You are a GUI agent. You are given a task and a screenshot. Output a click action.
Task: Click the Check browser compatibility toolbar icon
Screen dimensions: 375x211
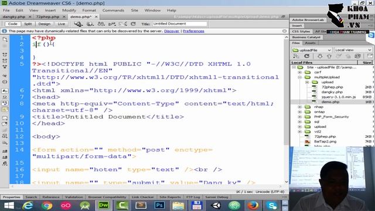pyautogui.click(x=122, y=23)
